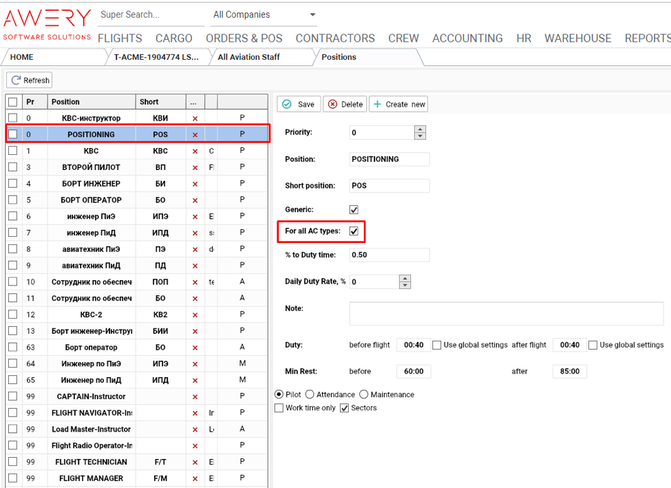Click the red X for FLIGHT MANAGER row

pyautogui.click(x=195, y=478)
